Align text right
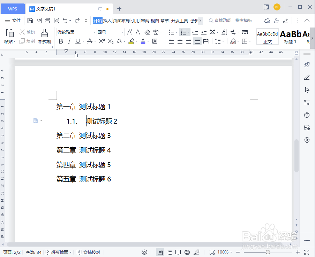The image size is (315, 257). [189, 41]
